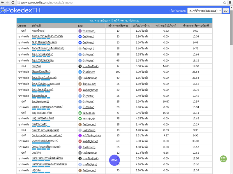Click the Rock type icon in the Ancient Power row
The image size is (233, 174).
pos(80,49)
